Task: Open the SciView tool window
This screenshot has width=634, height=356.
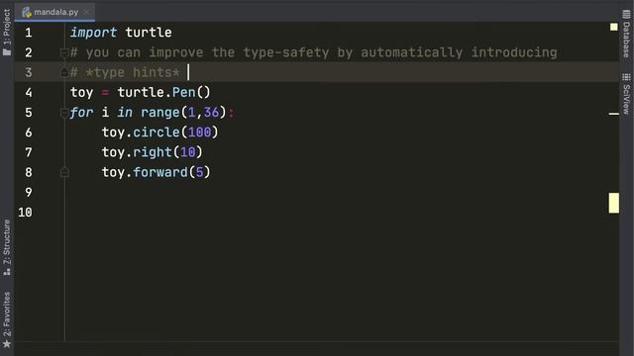Action: (x=626, y=94)
